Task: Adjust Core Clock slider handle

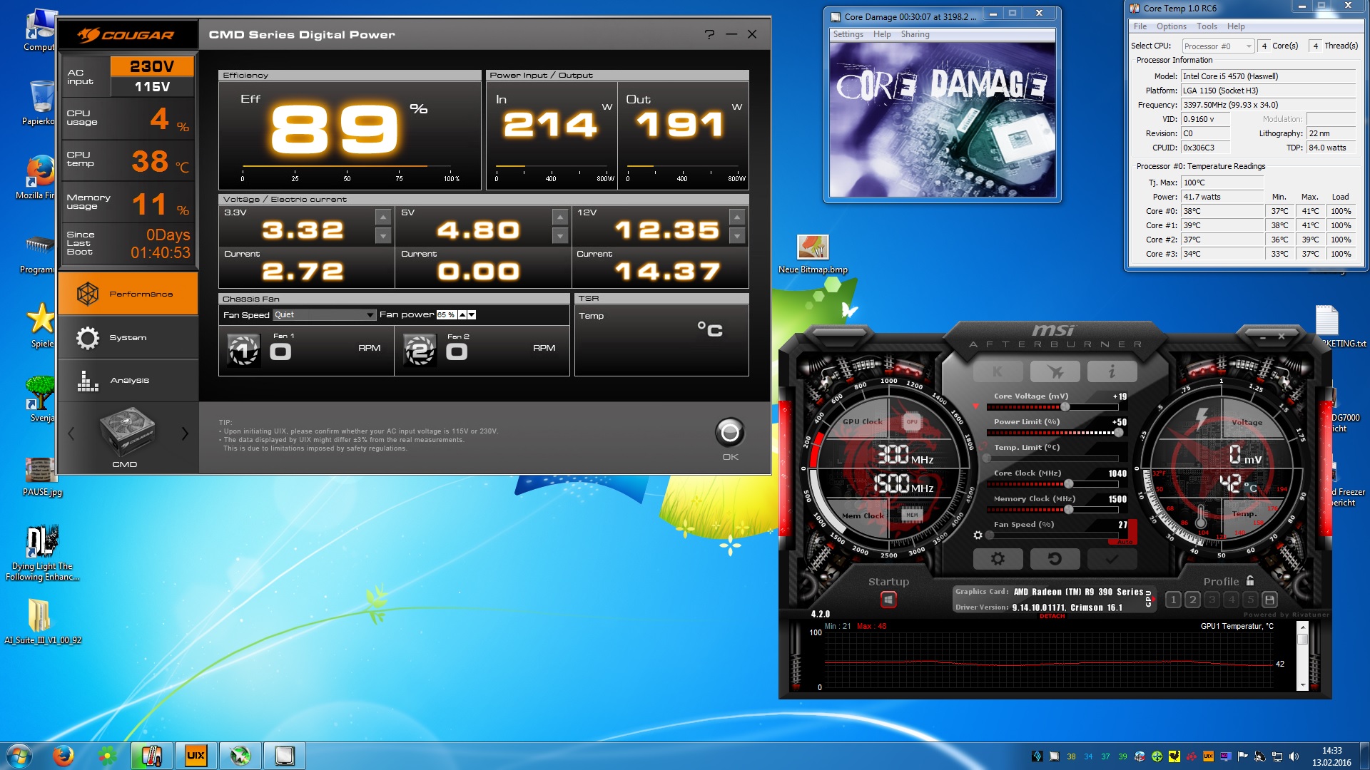Action: tap(1069, 484)
